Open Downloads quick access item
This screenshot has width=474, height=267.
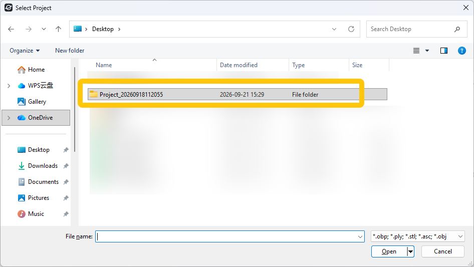point(43,166)
